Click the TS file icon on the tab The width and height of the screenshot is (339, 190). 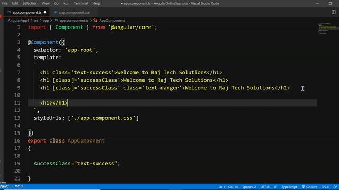9,12
